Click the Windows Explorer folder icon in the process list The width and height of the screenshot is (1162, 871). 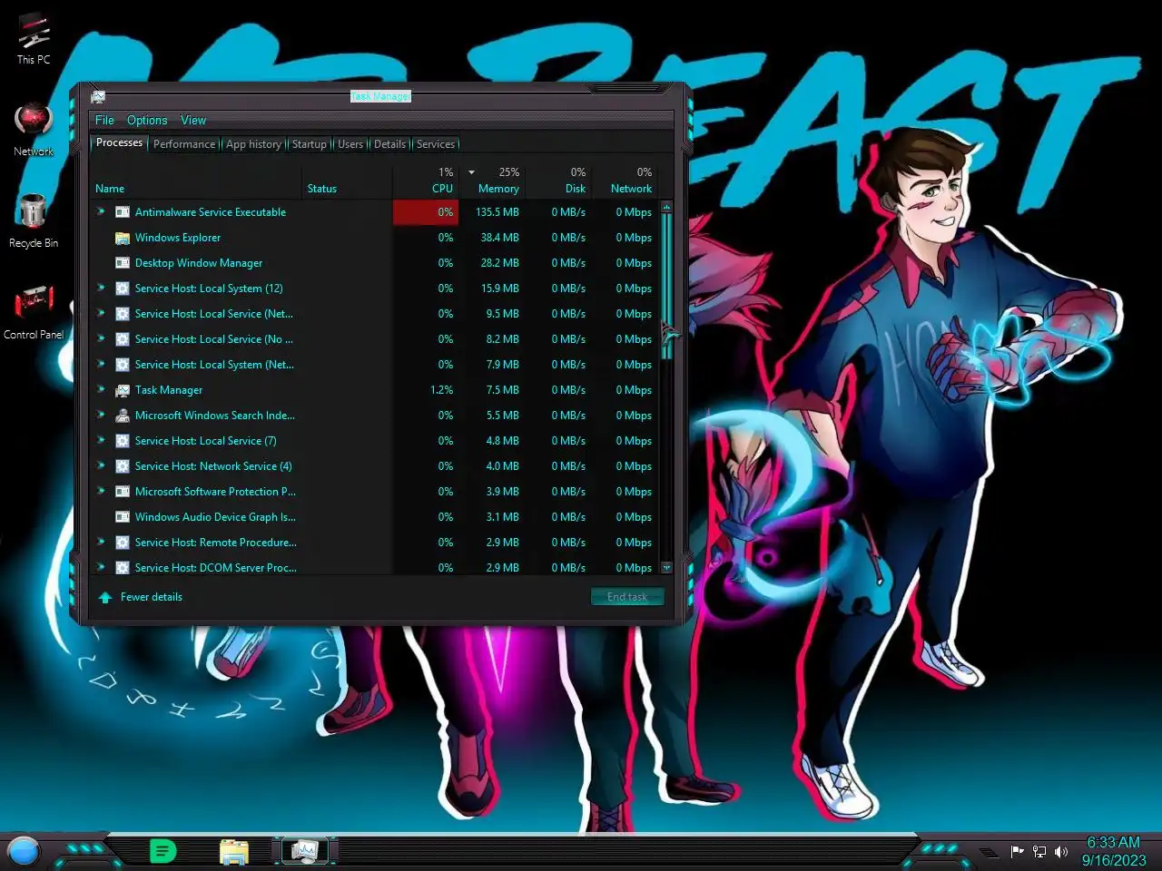tap(123, 238)
